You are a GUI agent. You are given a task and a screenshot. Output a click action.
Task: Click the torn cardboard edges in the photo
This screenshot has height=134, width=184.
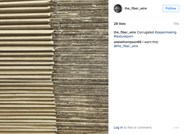81,67
